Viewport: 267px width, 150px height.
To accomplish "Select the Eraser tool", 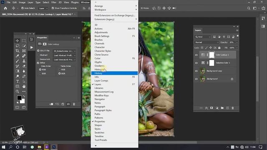I will click(24, 66).
